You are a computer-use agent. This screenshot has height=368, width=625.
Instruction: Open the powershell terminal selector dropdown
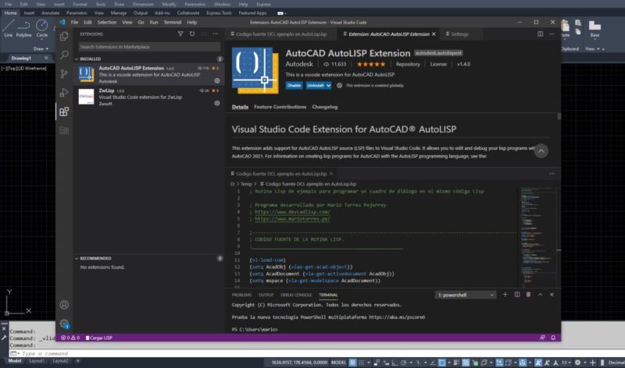(x=466, y=295)
